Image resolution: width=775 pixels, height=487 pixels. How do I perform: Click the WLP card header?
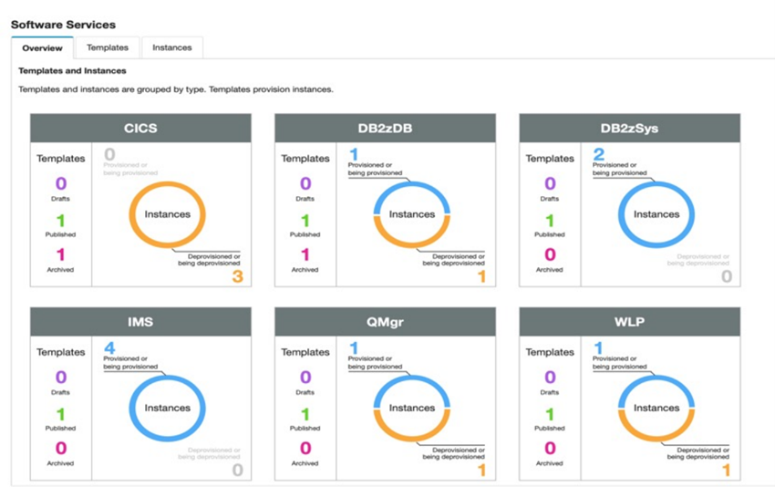[629, 322]
